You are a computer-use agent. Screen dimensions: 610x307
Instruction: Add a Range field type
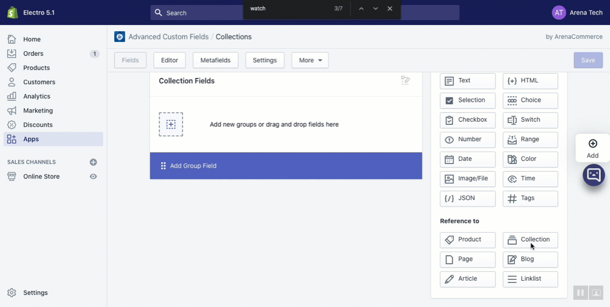(x=530, y=139)
